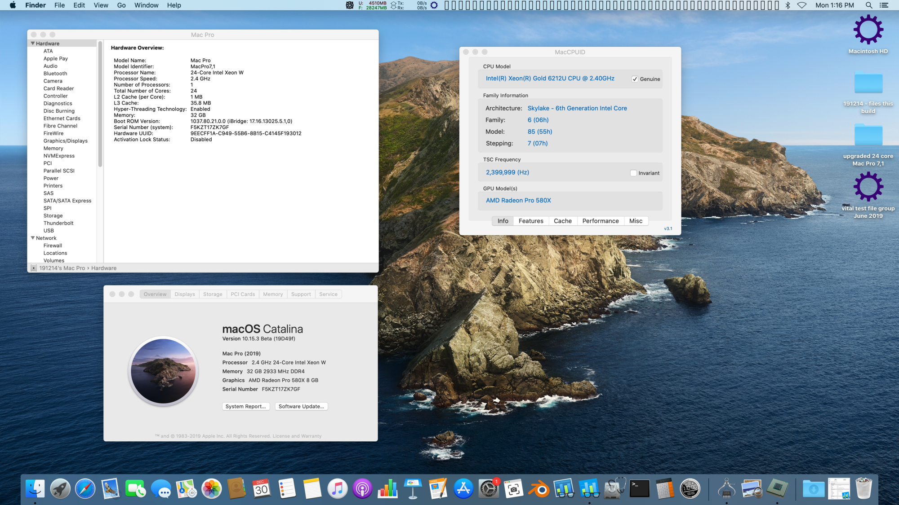Switch to the Features tab in MacCPUID

[x=531, y=221]
